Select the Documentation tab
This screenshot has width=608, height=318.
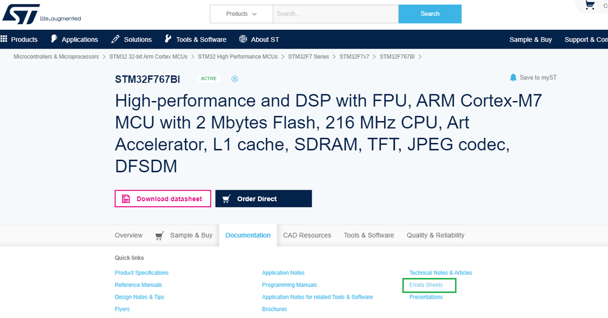coord(248,235)
